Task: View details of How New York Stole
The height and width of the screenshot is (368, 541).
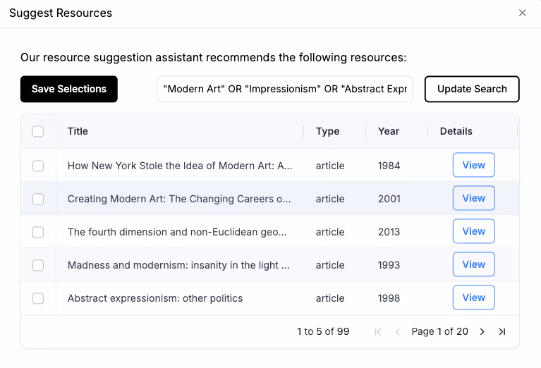Action: [x=474, y=165]
